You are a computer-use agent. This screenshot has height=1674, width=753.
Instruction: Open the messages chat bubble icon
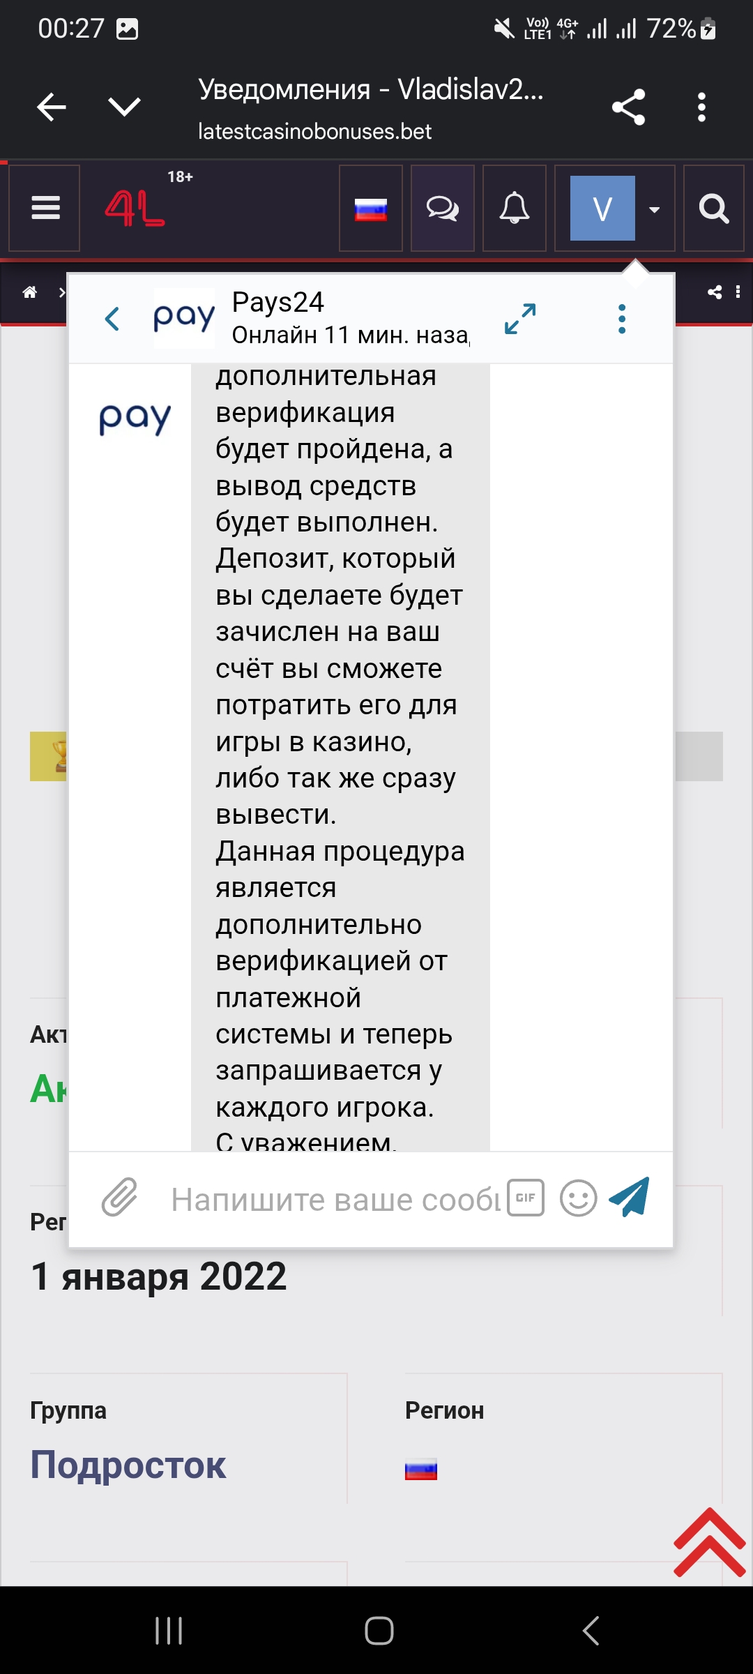442,209
